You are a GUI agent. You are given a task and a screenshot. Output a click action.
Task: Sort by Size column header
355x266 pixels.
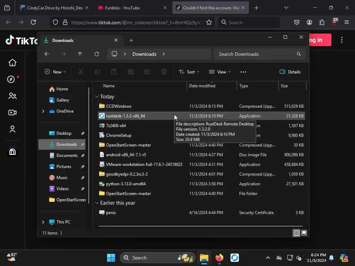(x=292, y=86)
